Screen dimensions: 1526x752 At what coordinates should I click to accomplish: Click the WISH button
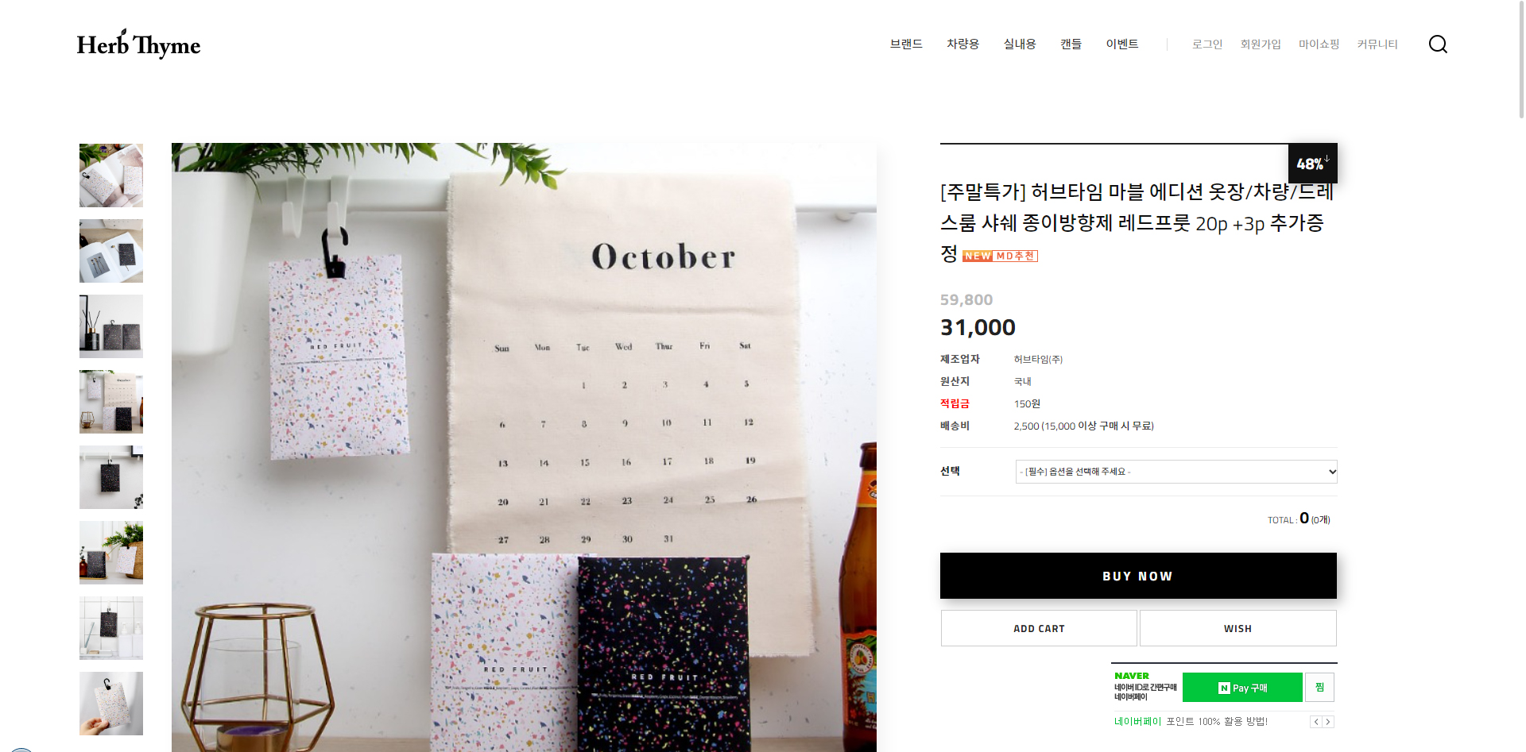pyautogui.click(x=1237, y=628)
